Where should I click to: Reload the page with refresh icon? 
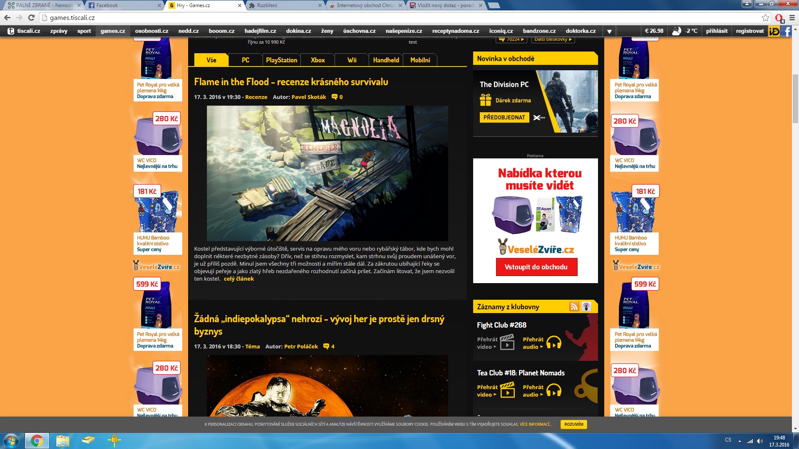click(31, 17)
